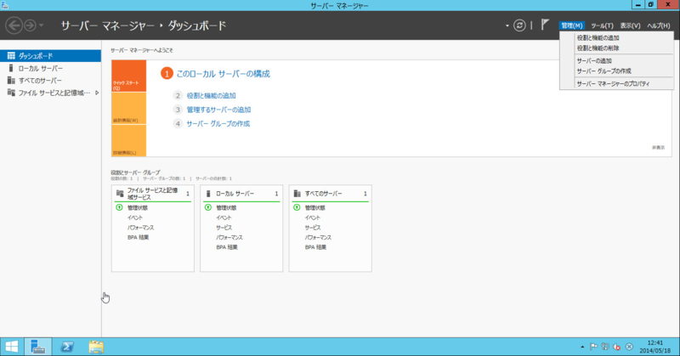Click the orange step 1 circle icon
680x356 pixels.
[x=167, y=73]
